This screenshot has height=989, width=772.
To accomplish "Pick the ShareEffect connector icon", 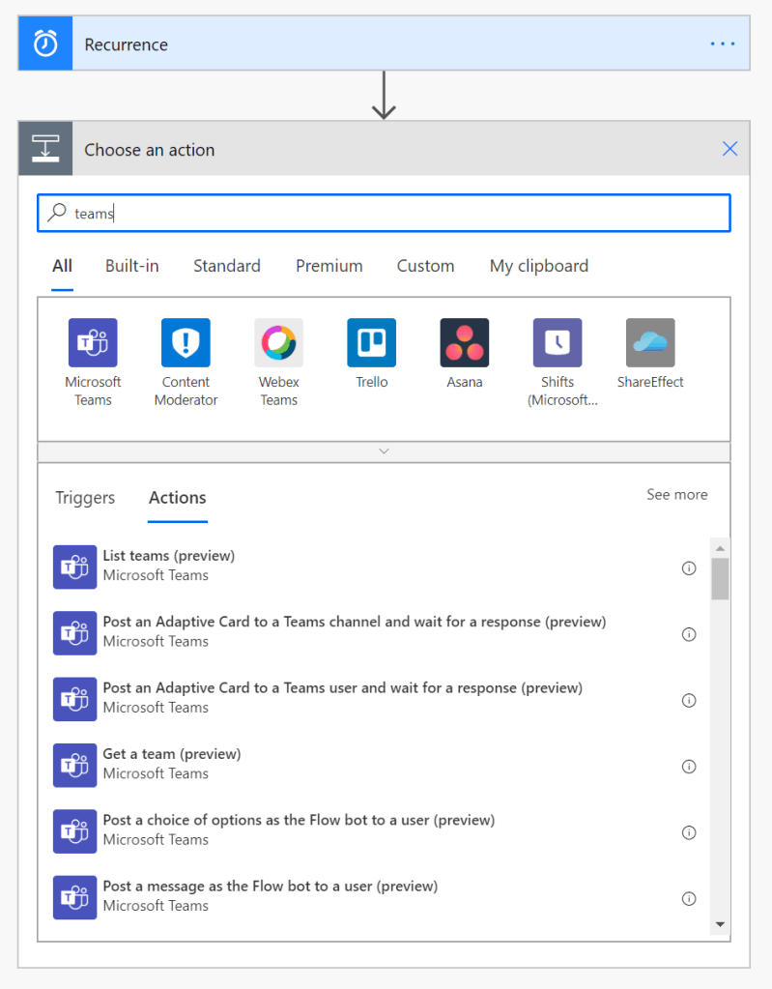I will (x=650, y=343).
